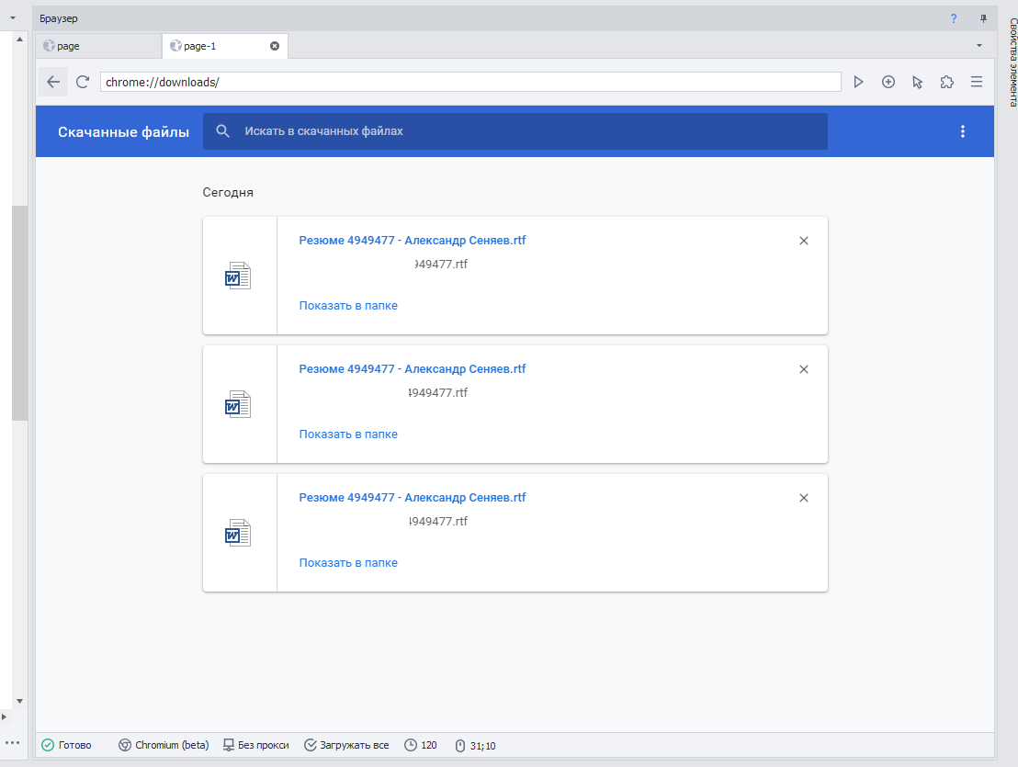Open the three dots at bottom-left corner
Image resolution: width=1018 pixels, height=767 pixels.
(x=12, y=742)
